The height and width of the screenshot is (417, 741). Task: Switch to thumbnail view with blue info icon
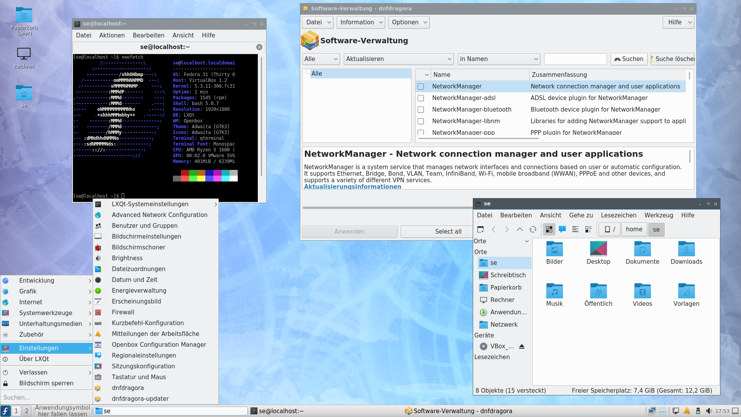562,229
